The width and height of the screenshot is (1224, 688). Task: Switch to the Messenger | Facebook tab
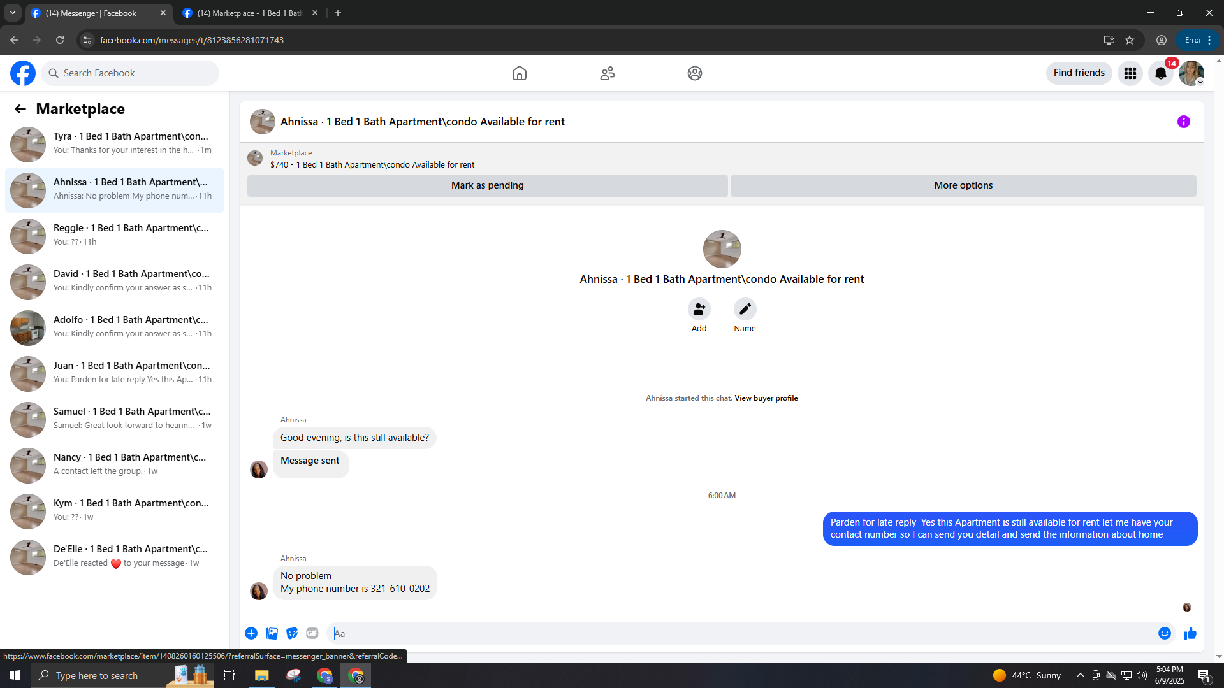click(92, 13)
